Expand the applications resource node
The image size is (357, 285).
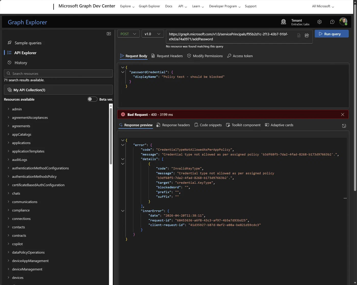8,143
